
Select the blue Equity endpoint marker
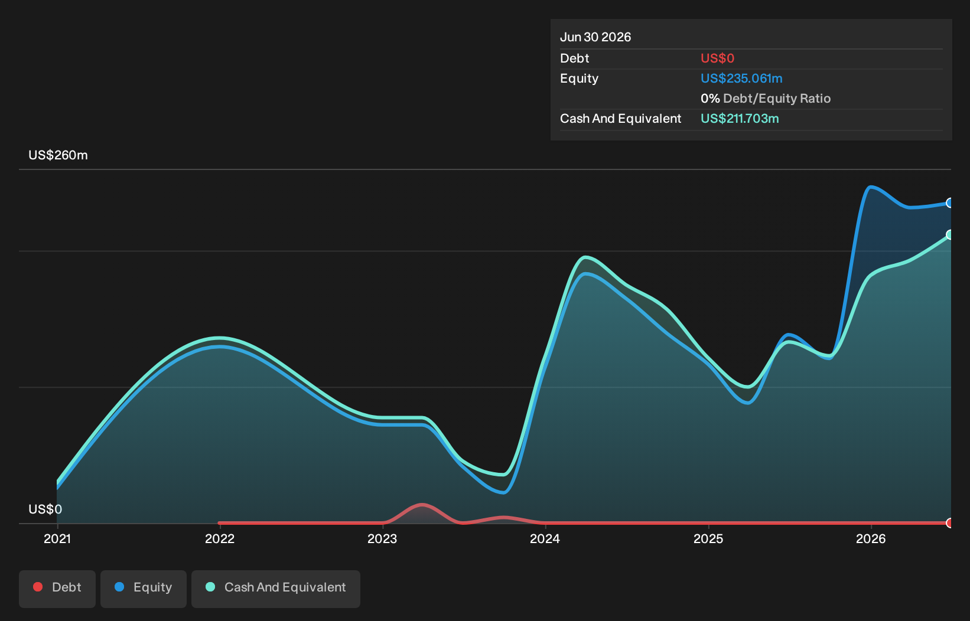(x=950, y=203)
